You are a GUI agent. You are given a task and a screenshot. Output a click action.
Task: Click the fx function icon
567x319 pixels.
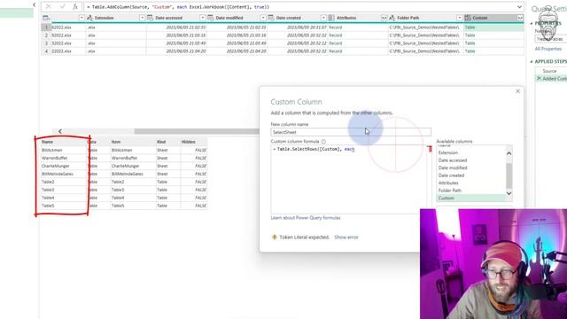[x=74, y=6]
